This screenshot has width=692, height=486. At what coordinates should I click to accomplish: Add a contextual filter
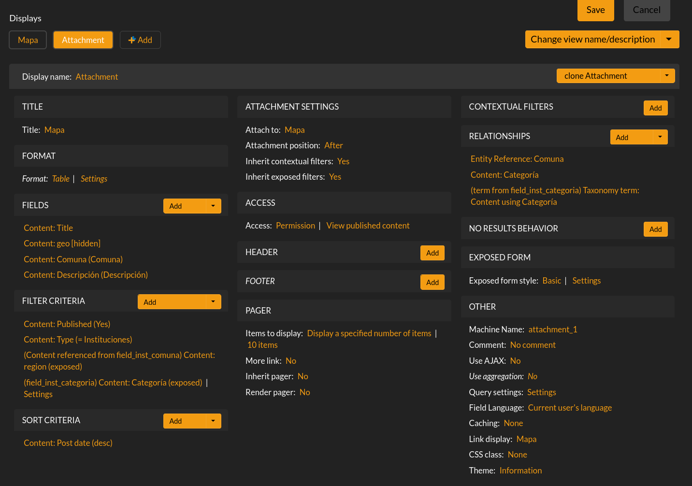(x=655, y=108)
